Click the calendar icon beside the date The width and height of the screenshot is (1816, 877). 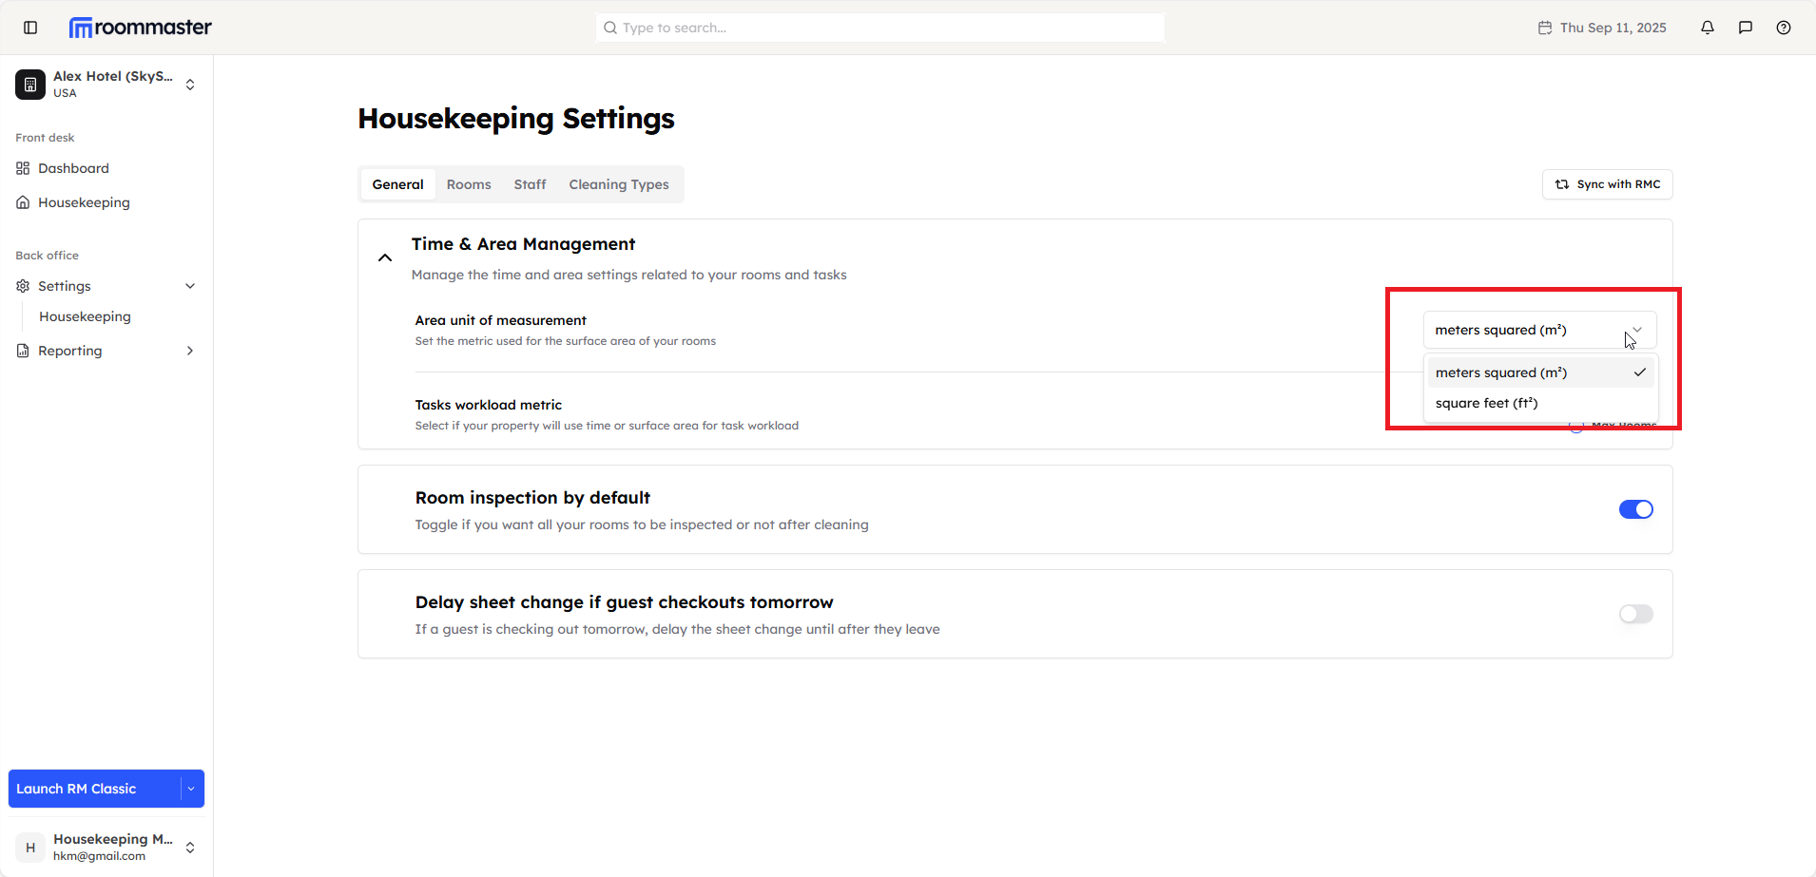click(x=1545, y=28)
